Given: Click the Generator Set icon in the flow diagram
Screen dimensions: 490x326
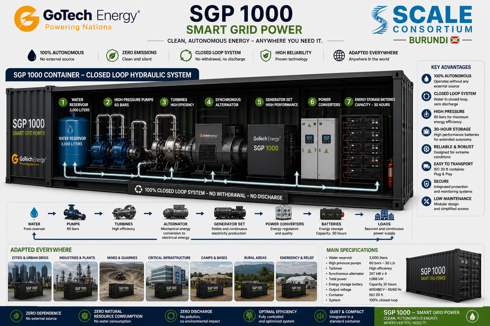Looking at the screenshot, I should (229, 213).
